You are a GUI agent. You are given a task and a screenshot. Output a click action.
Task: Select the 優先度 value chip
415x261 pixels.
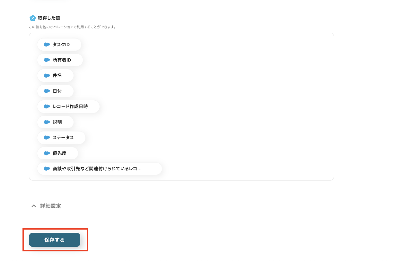[57, 153]
